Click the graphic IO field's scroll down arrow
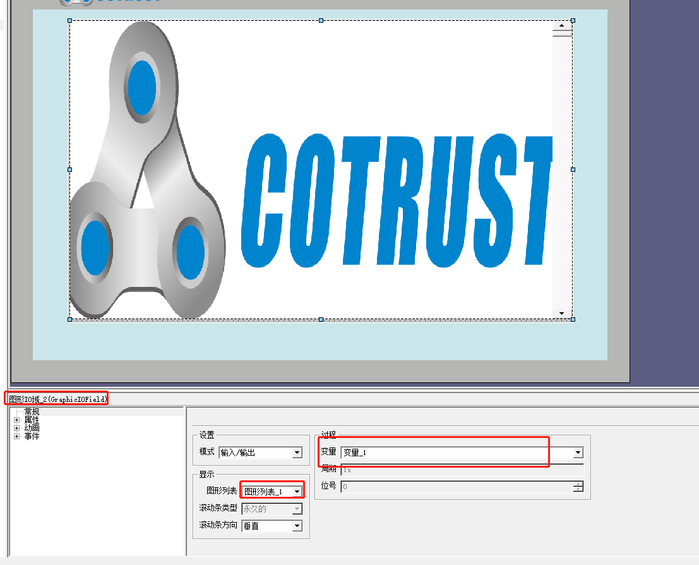Image resolution: width=699 pixels, height=565 pixels. coord(562,313)
